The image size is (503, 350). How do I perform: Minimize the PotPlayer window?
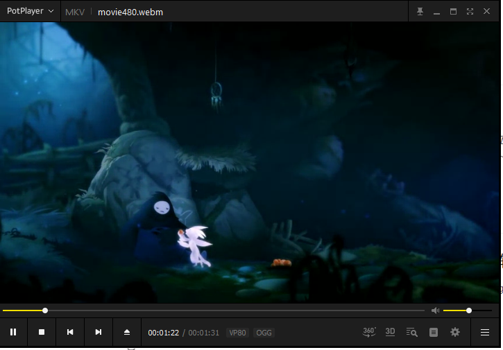pyautogui.click(x=436, y=12)
